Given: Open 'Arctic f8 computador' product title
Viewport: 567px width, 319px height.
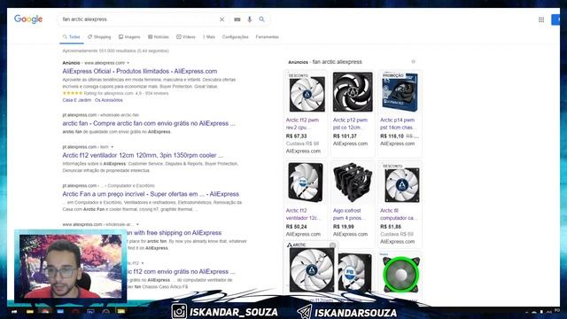Looking at the screenshot, I should 399,214.
